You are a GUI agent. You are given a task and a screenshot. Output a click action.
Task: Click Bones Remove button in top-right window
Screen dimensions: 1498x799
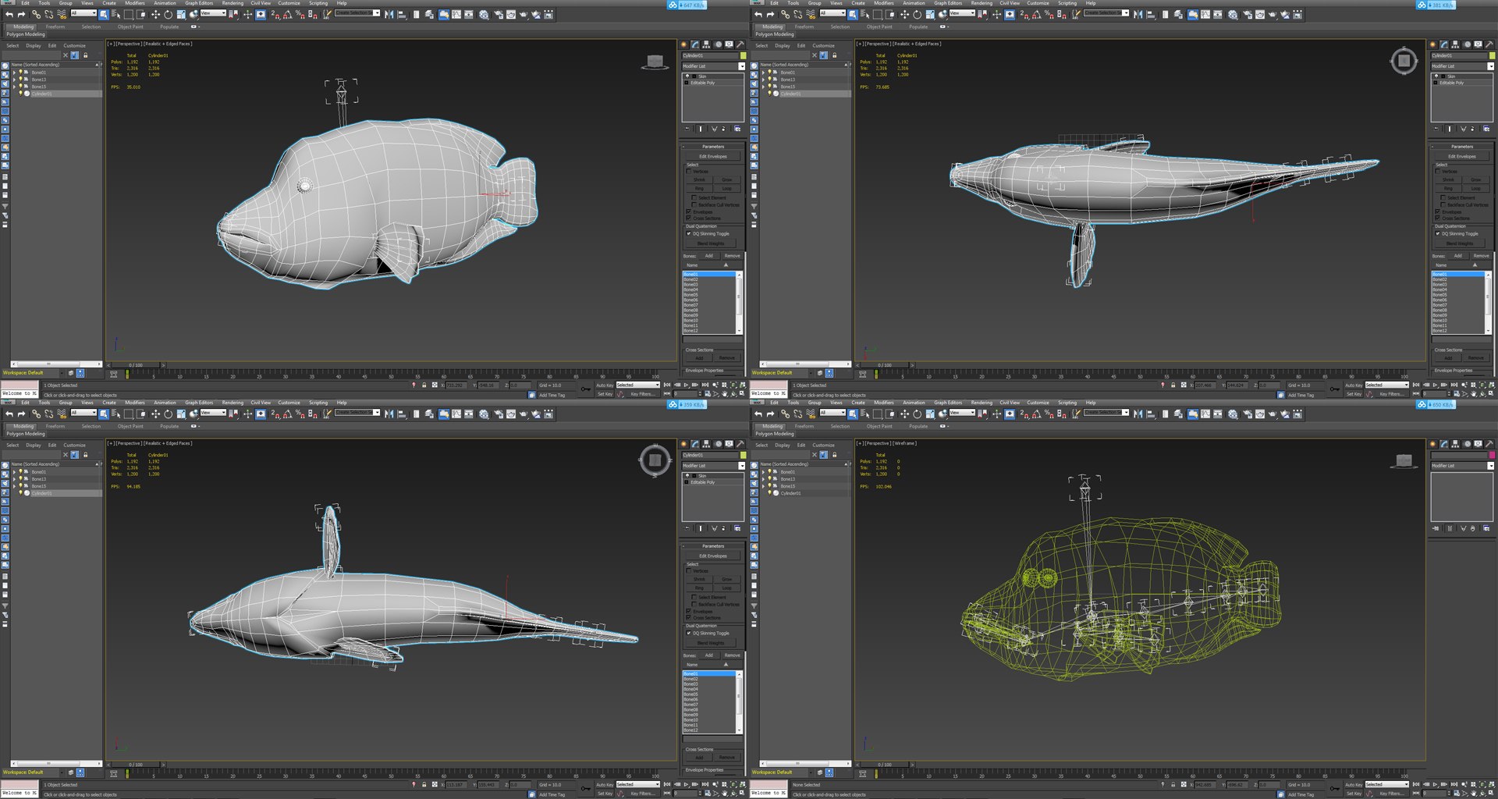1481,256
